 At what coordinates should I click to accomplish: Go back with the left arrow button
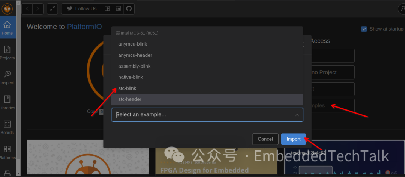pyautogui.click(x=27, y=9)
